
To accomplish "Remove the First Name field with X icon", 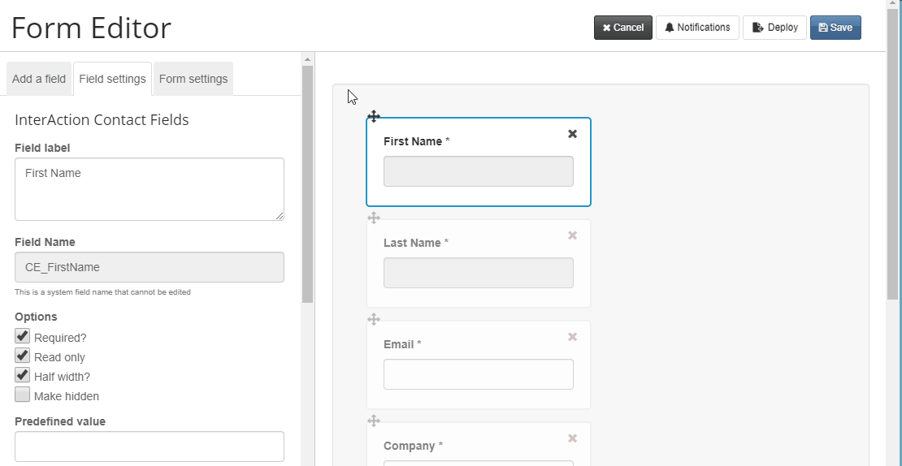I will coord(572,134).
